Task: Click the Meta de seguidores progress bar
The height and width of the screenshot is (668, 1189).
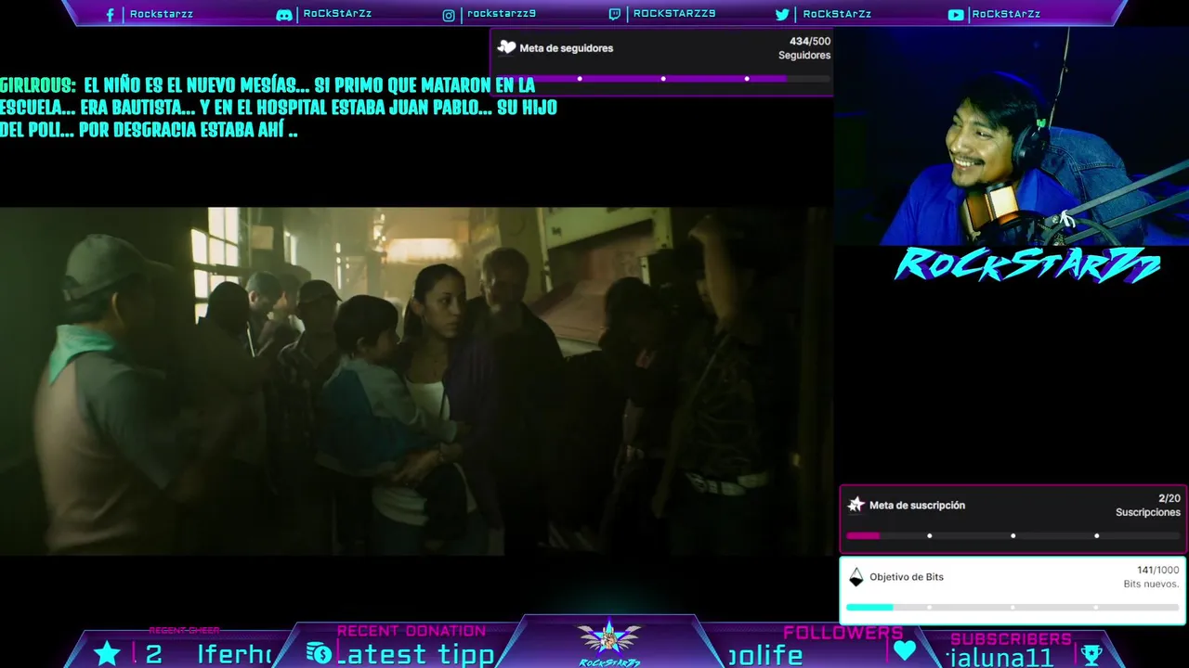Action: (663, 79)
